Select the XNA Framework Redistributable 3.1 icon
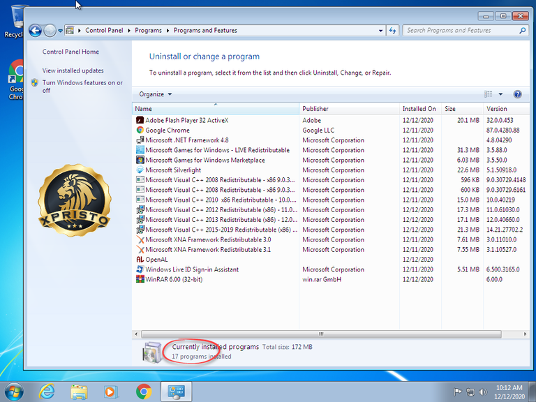 pyautogui.click(x=140, y=250)
